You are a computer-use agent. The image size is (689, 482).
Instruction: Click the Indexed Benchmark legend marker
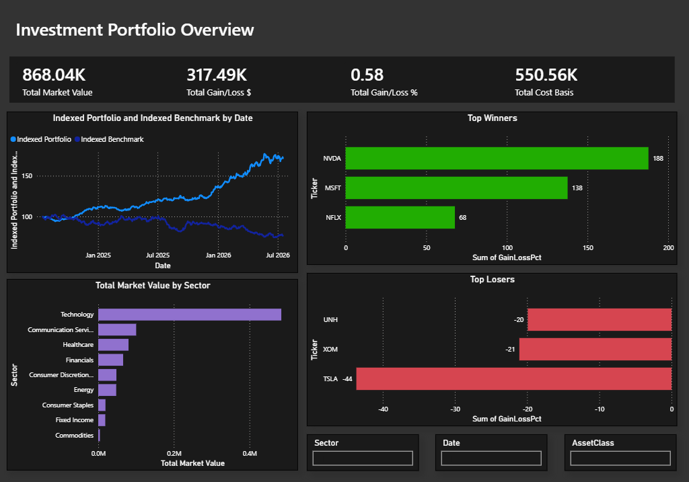[77, 139]
